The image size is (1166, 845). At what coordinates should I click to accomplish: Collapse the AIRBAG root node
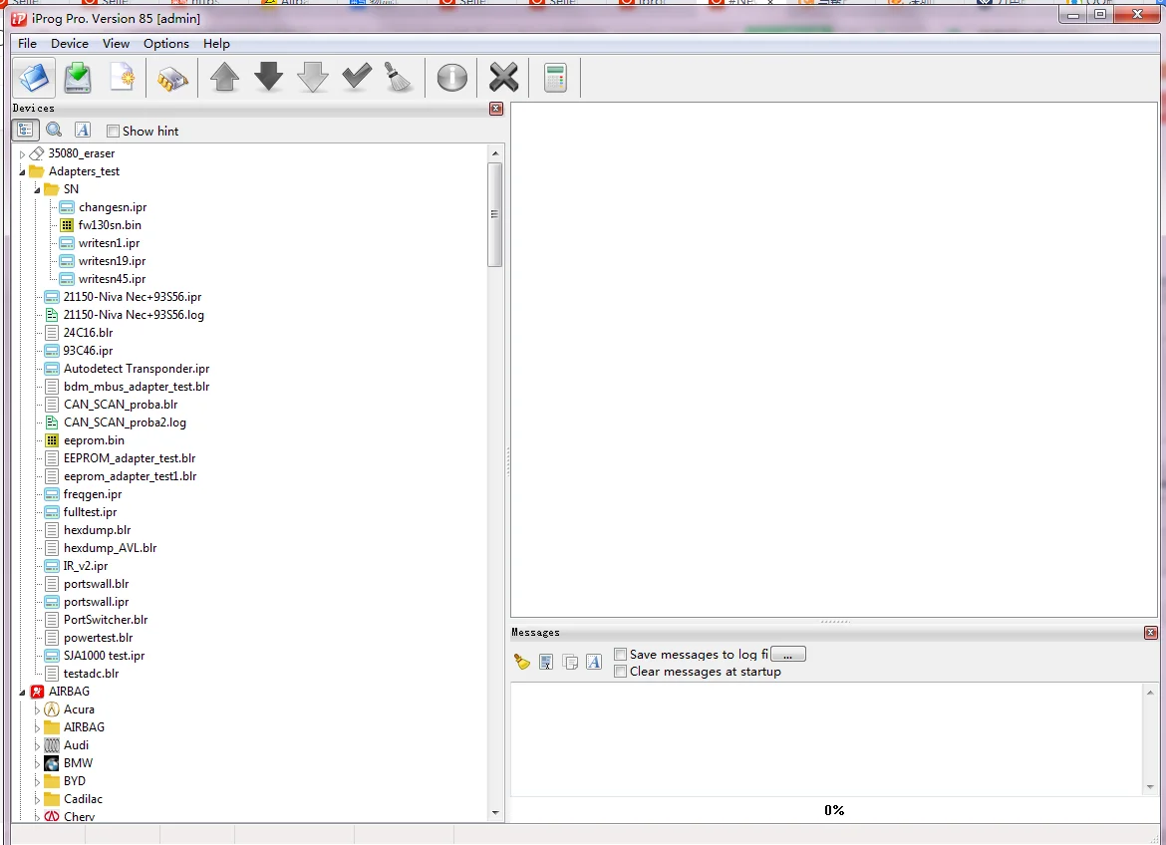[x=22, y=692]
